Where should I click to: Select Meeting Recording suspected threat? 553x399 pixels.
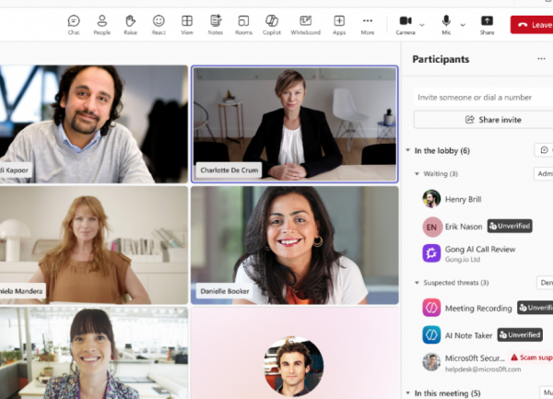[487, 308]
